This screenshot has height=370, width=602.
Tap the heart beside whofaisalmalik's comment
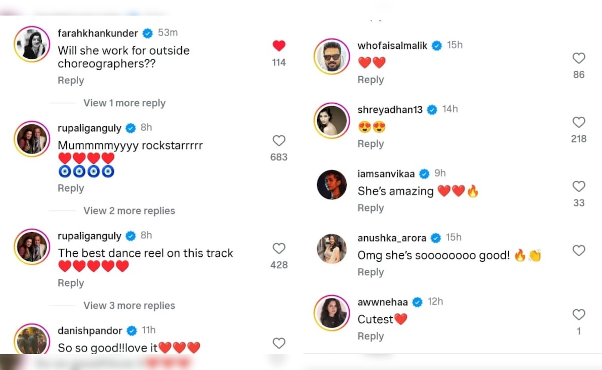point(579,58)
